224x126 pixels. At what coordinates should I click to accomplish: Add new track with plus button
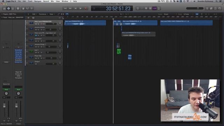point(28,18)
